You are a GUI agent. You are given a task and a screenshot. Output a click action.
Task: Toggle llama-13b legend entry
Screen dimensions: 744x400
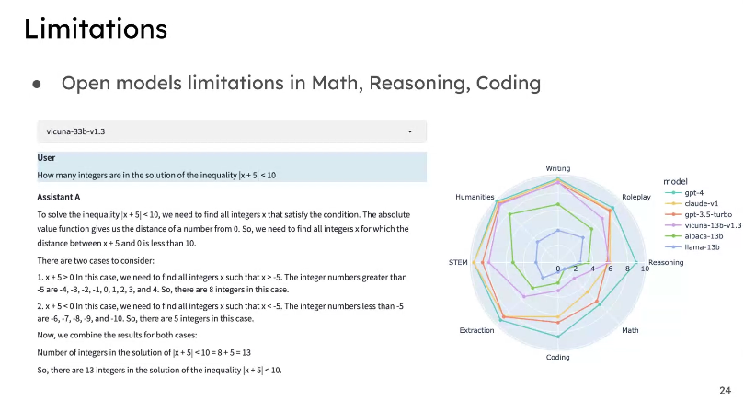(x=692, y=247)
